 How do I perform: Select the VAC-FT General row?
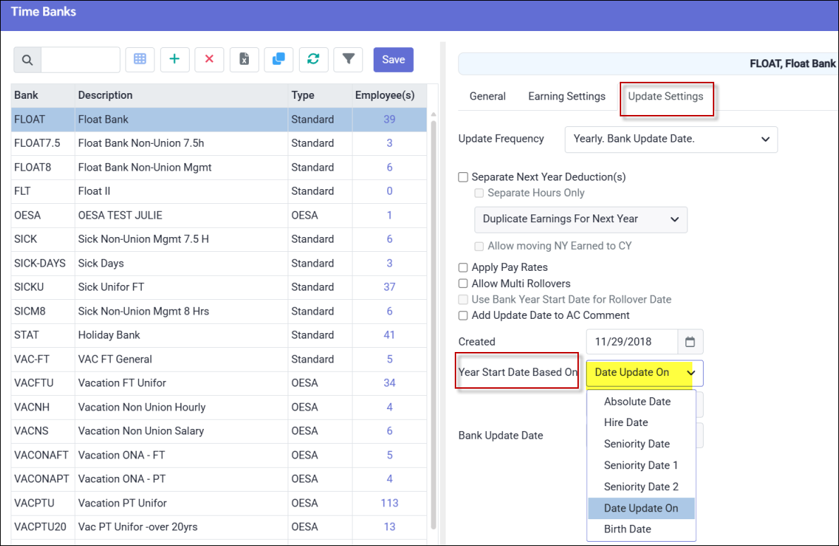tap(219, 359)
